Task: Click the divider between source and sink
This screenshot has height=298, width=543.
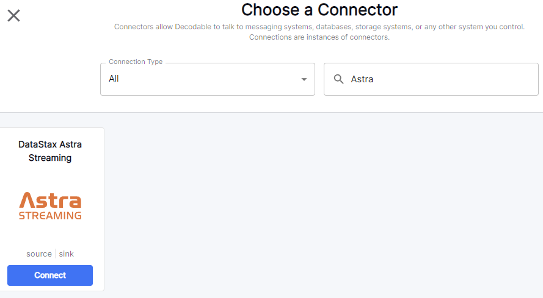Action: coord(56,254)
